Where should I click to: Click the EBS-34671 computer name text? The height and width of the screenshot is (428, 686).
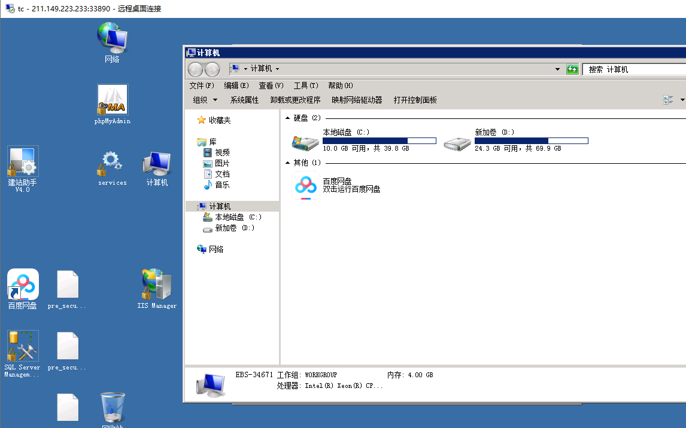pos(254,375)
